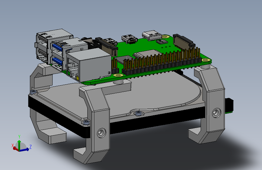
Task: Select the upper blue USB 3.0 port
Action: [57, 47]
